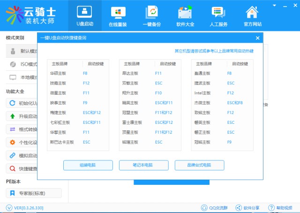Click the 帮助视频 question mark icon
The width and height of the screenshot is (300, 213).
(271, 208)
